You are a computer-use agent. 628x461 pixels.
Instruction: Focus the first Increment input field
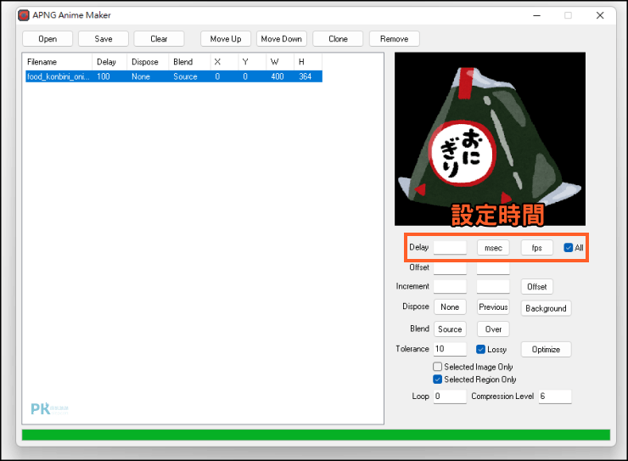coord(450,286)
